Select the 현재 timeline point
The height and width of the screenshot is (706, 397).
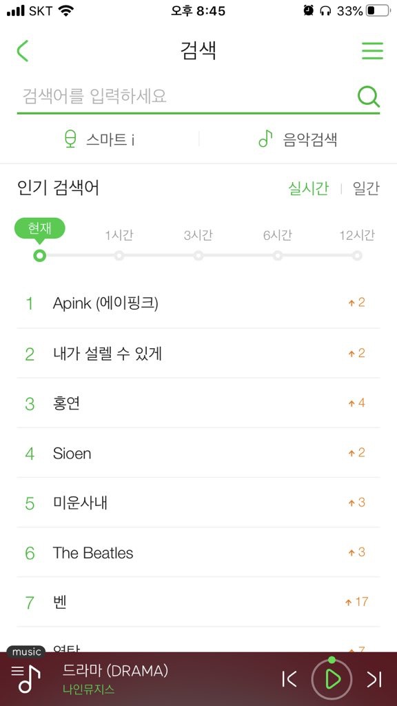pyautogui.click(x=40, y=255)
